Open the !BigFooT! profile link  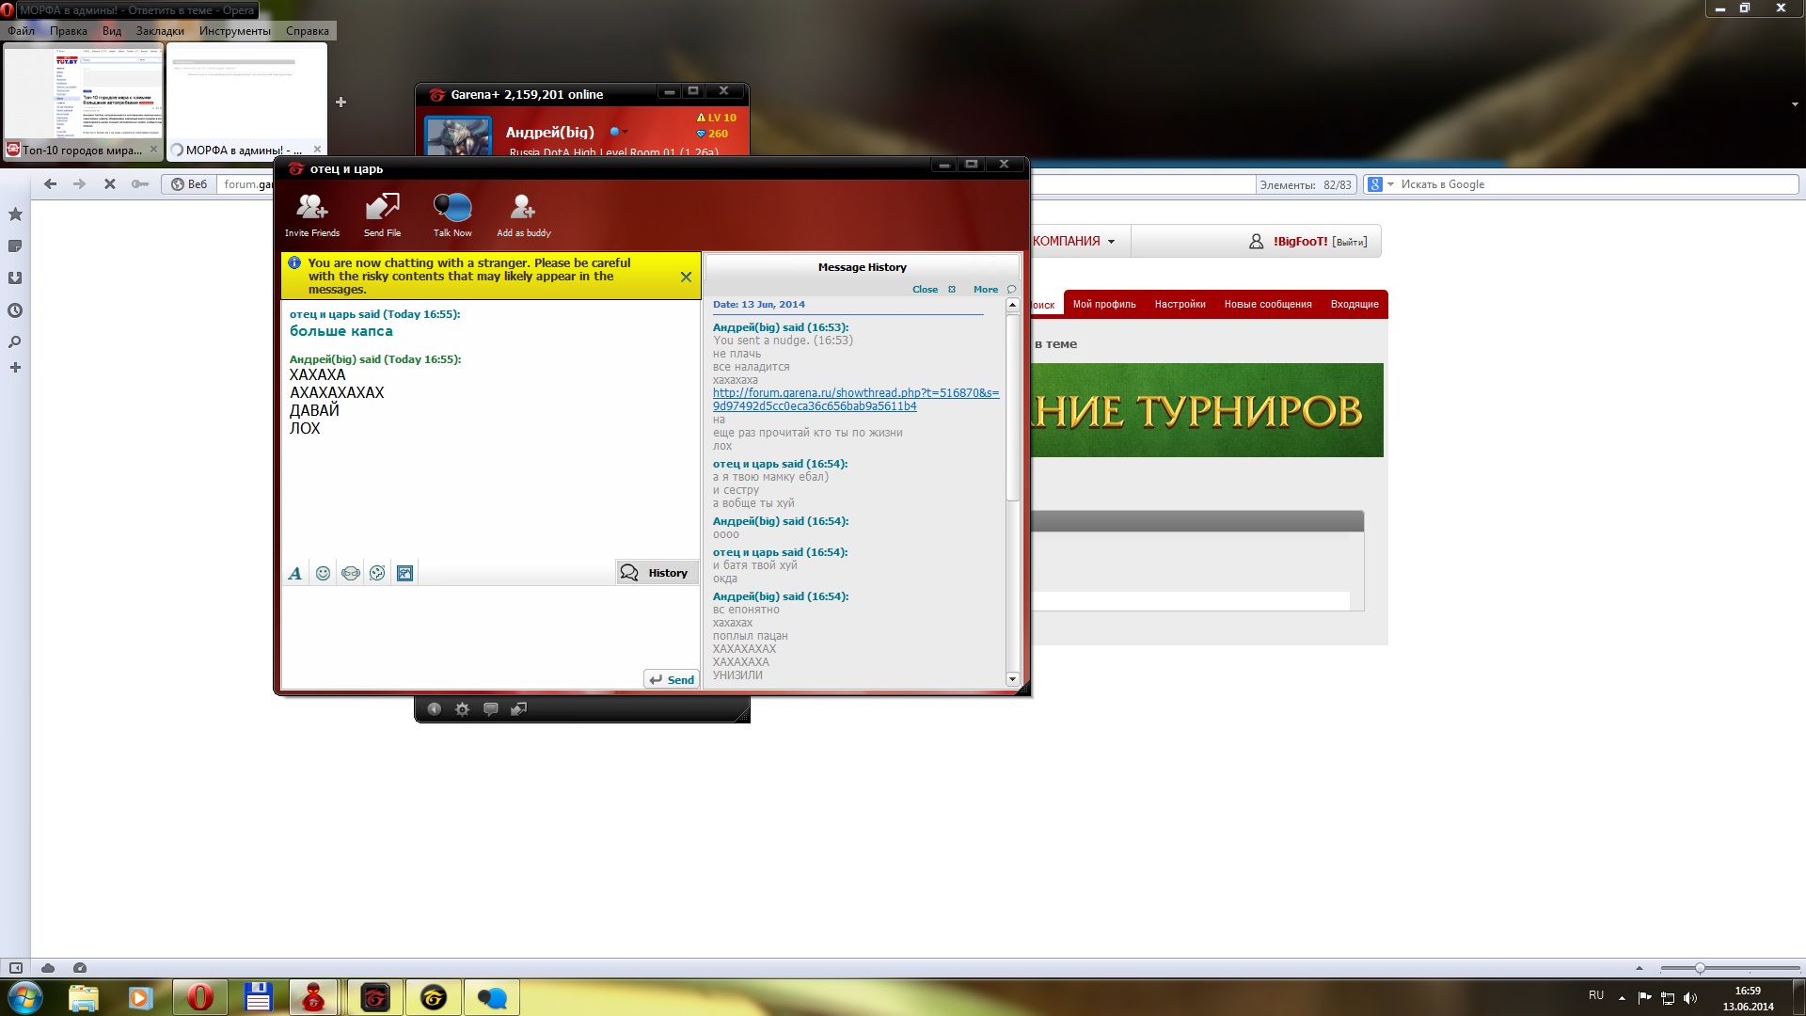1300,242
